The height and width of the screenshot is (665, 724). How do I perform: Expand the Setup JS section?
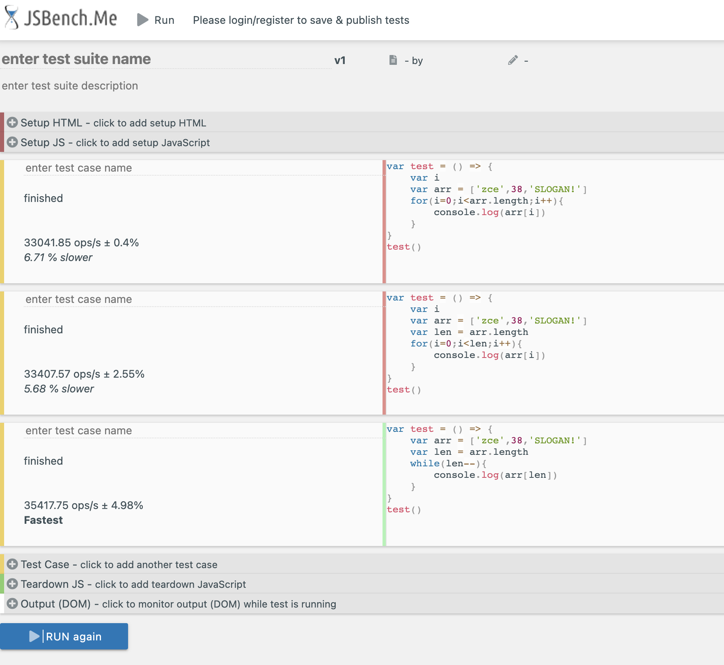(115, 142)
